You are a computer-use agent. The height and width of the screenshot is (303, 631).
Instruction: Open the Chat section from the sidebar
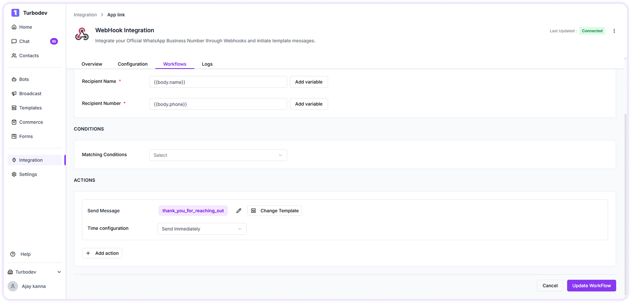tap(24, 41)
